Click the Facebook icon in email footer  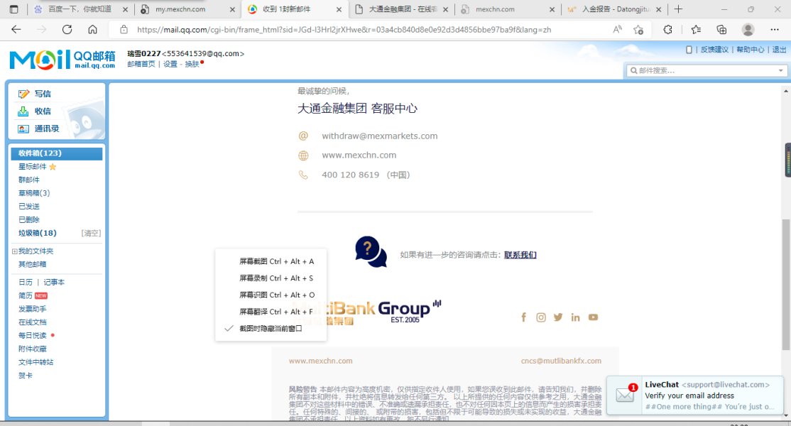point(523,317)
